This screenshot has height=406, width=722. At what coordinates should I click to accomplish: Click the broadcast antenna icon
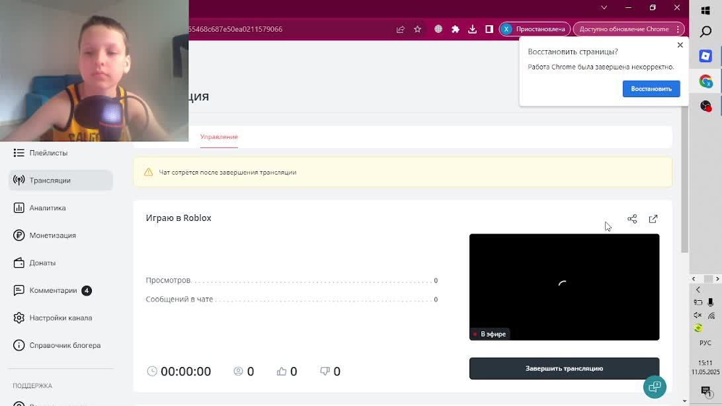(19, 181)
